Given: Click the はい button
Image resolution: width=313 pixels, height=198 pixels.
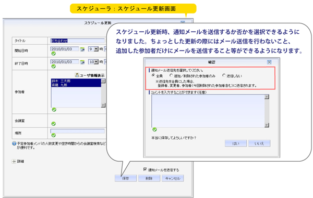Looking at the screenshot, I should (236, 143).
